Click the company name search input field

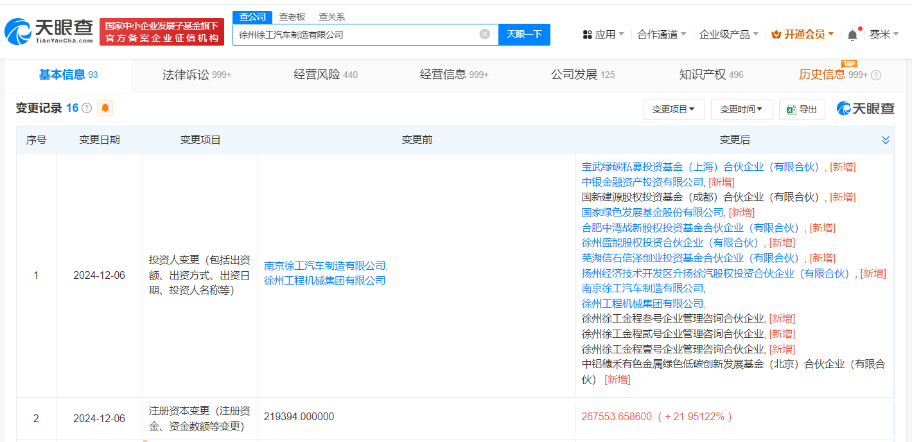356,35
